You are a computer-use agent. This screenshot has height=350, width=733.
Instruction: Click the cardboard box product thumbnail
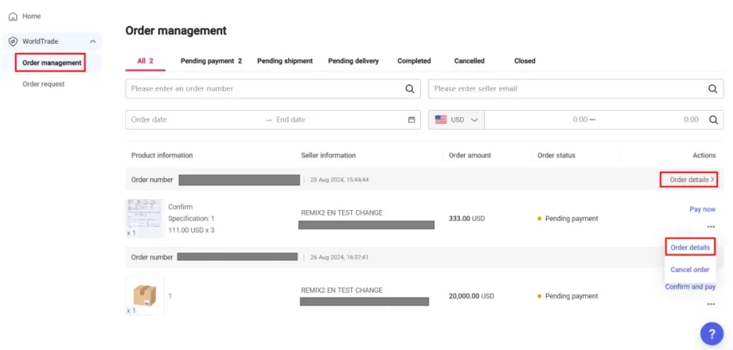tap(146, 295)
